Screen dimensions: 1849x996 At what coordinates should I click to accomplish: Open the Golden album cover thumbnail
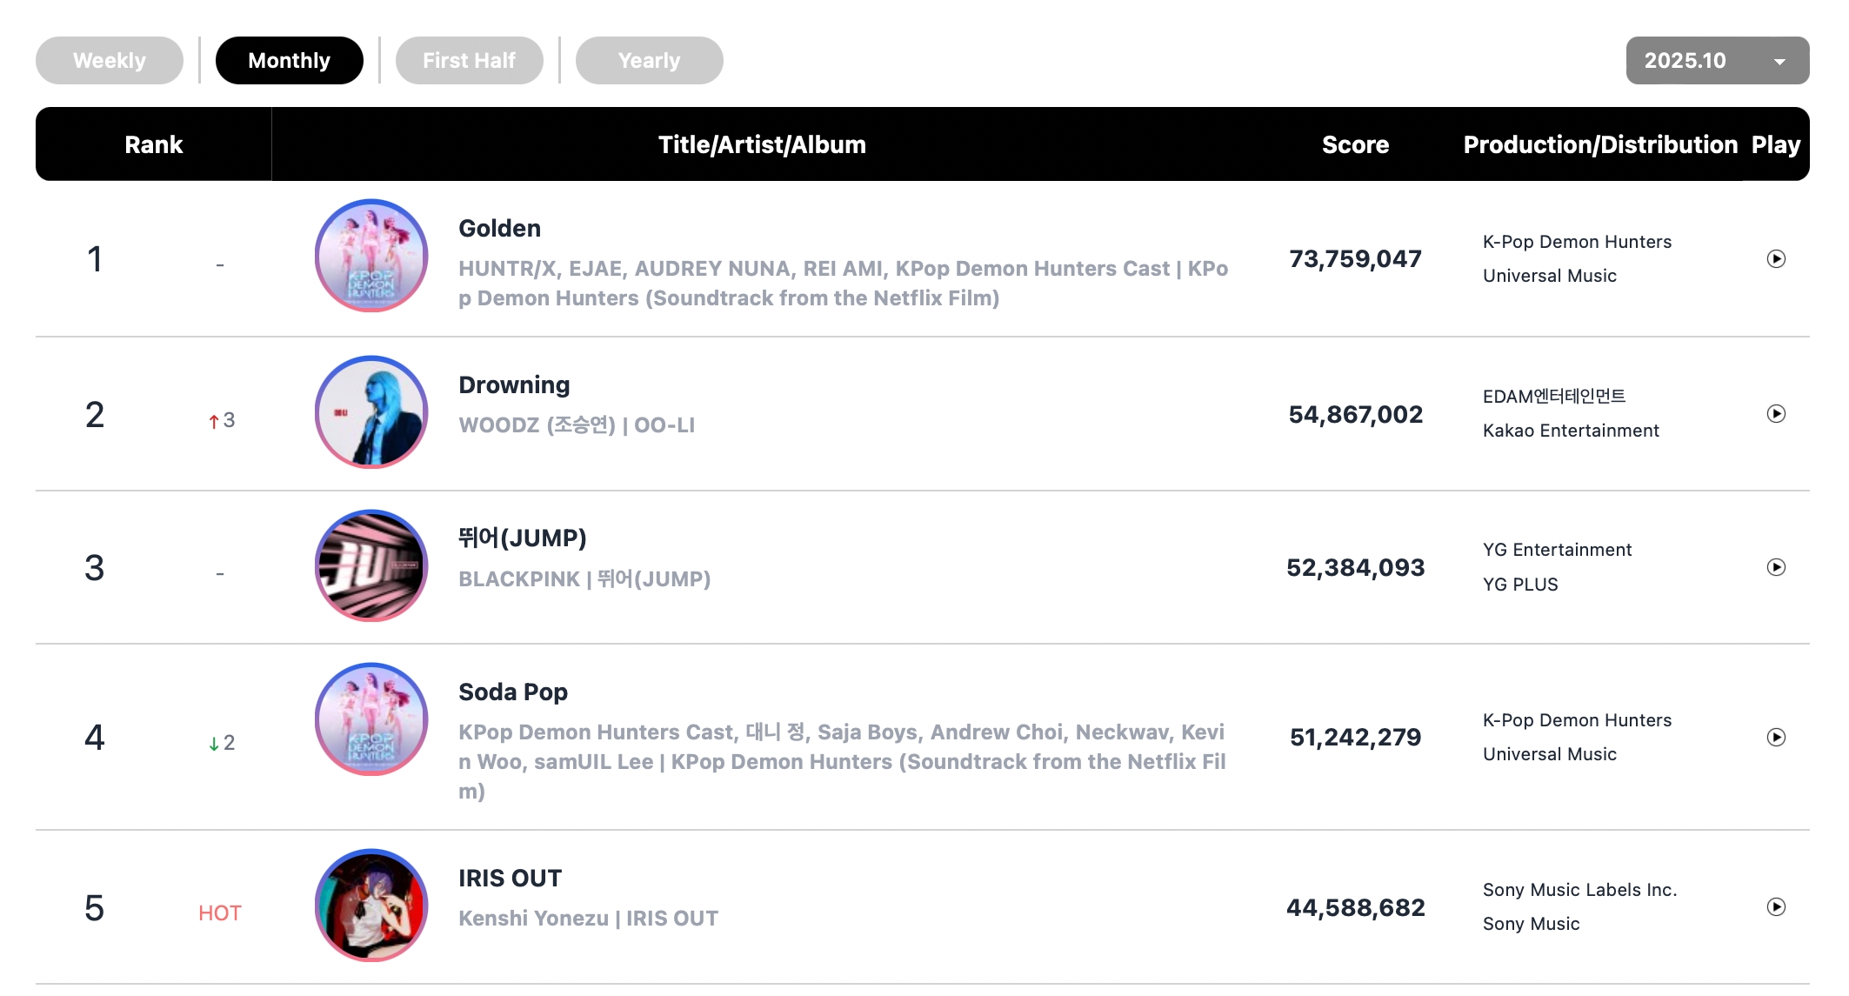(x=371, y=256)
